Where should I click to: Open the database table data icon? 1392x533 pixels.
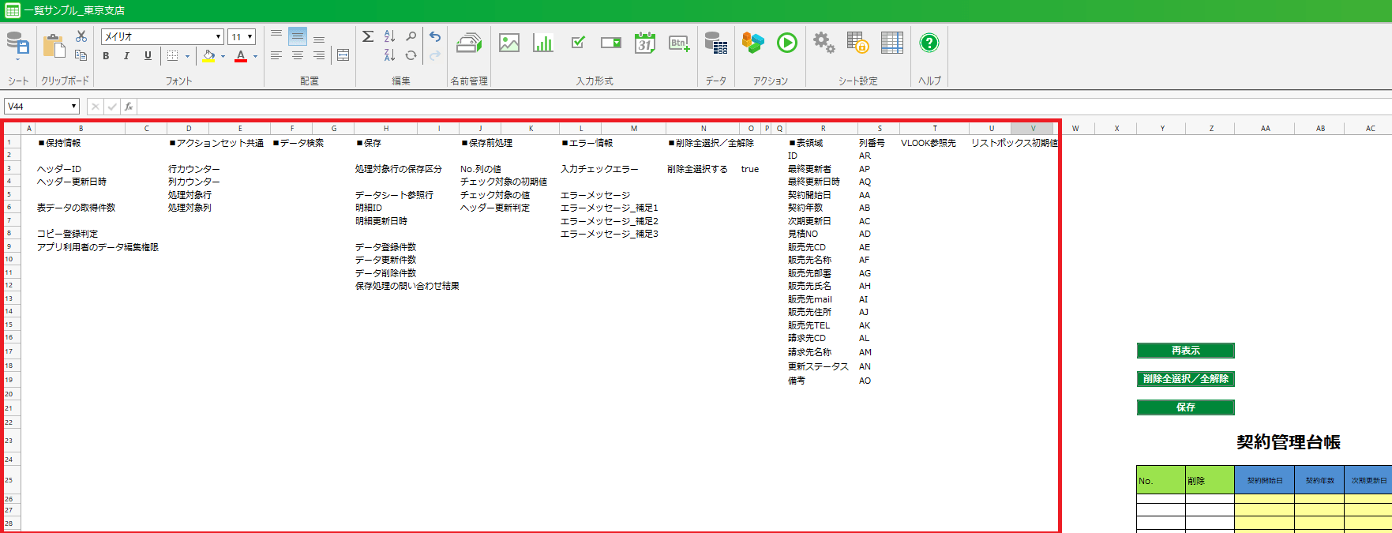[715, 43]
